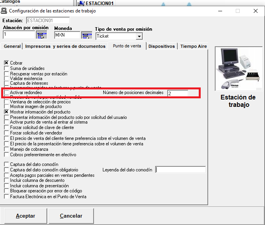This screenshot has height=225, width=265.
Task: Uncheck Mostrar información del producto
Action: pos(6,112)
